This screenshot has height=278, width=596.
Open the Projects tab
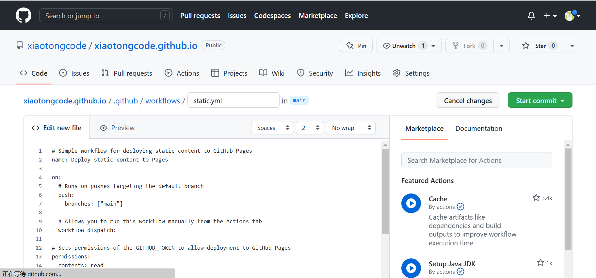(229, 73)
